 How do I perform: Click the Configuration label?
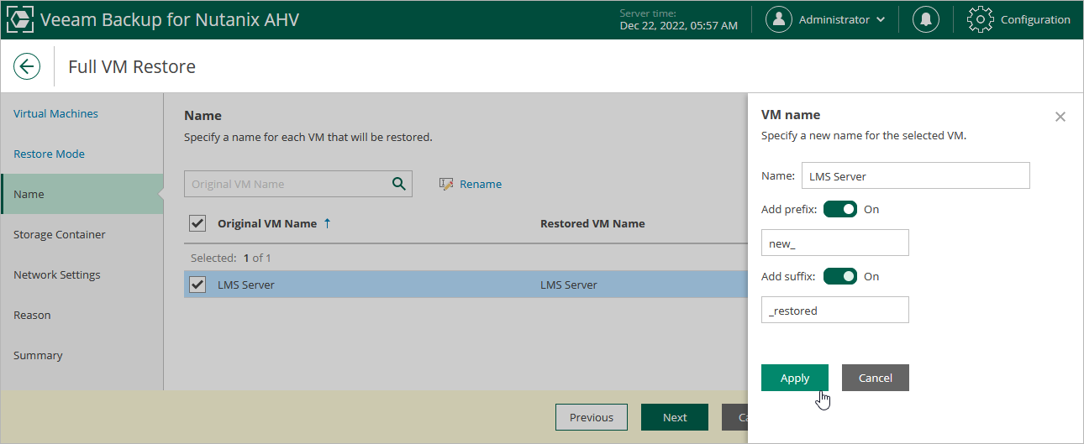click(x=1035, y=19)
